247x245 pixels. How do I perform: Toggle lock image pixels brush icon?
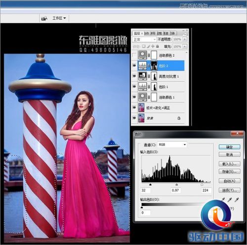(148, 47)
